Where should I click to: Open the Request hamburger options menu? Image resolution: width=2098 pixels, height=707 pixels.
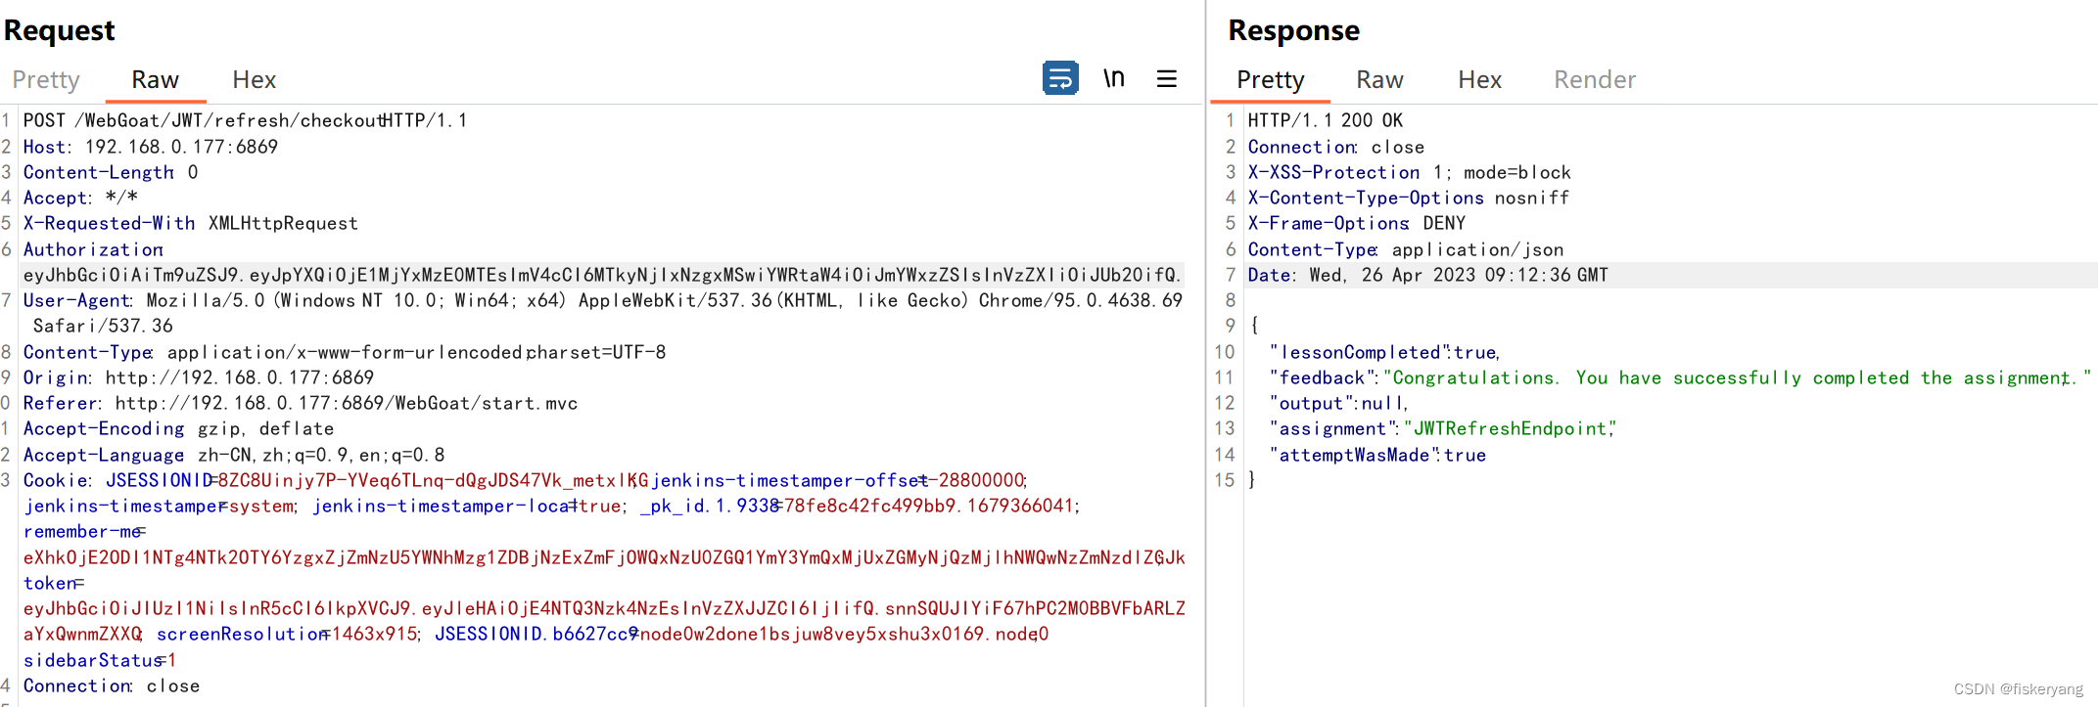pos(1167,78)
